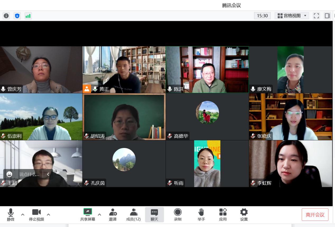Click the red 离开会议 button

(315, 215)
